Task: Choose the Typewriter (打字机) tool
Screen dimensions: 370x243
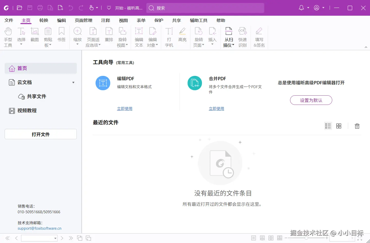Action: tap(169, 37)
